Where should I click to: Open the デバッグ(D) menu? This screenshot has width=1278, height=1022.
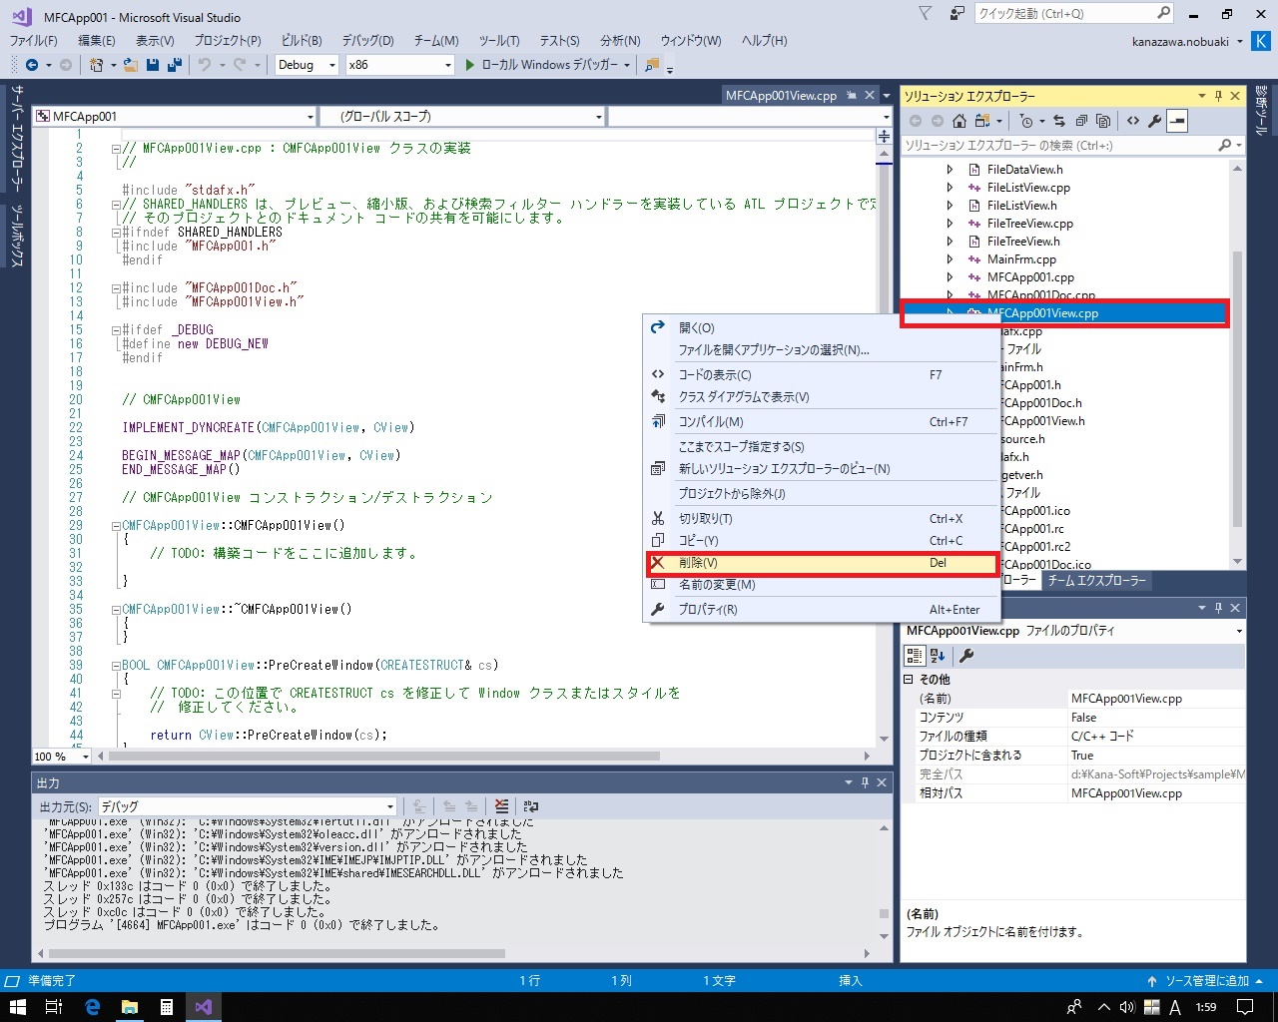click(367, 41)
